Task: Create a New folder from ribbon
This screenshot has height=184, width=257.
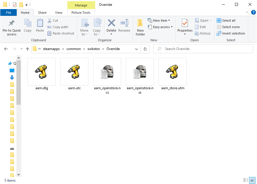Action: click(140, 27)
